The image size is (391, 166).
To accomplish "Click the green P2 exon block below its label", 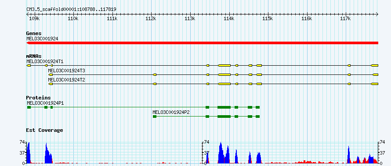I will pyautogui.click(x=155, y=117).
